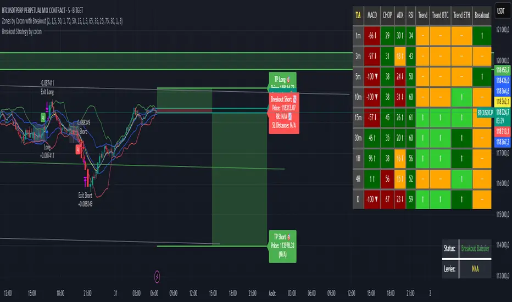Select the Breakout Strategy by coton legend
The width and height of the screenshot is (512, 302).
22,31
